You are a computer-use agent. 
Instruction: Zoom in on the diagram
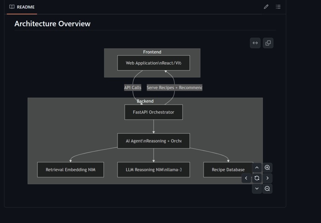pos(267,168)
